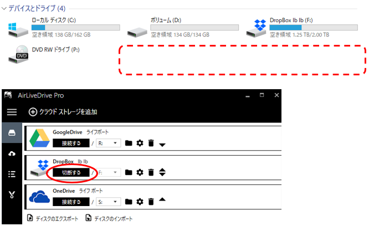369x226 pixels.
Task: Open settings gear for GoogleDrive
Action: 140,143
